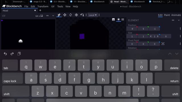Tap keyboard next field down chevron
This screenshot has height=102, width=182.
click(x=177, y=54)
